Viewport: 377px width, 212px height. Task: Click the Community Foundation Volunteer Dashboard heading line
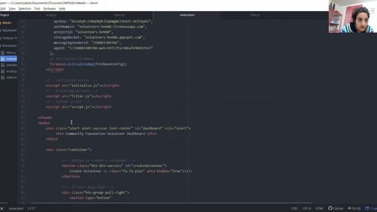click(x=106, y=134)
